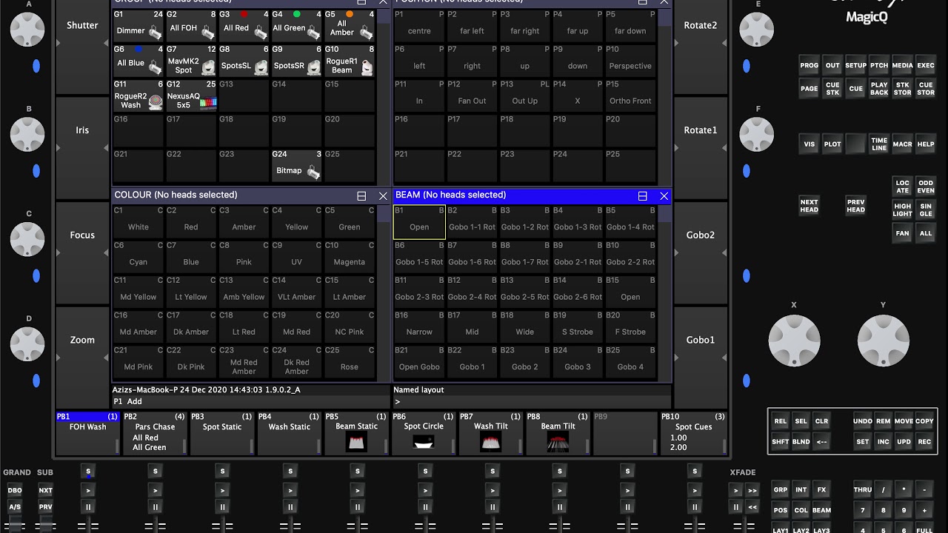Maximize the BEAM window
This screenshot has width=948, height=533.
tap(642, 195)
